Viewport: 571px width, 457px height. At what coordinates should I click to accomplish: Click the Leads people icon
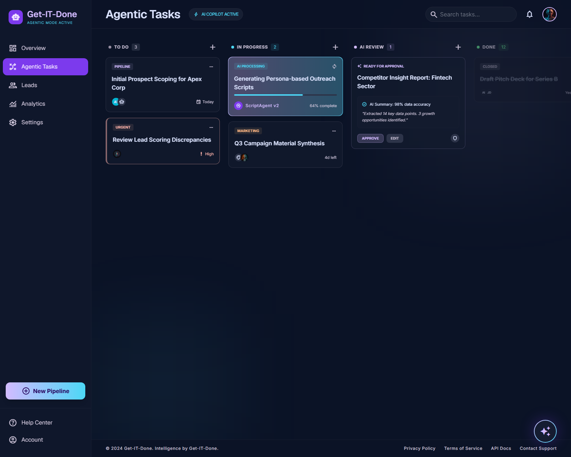point(13,85)
